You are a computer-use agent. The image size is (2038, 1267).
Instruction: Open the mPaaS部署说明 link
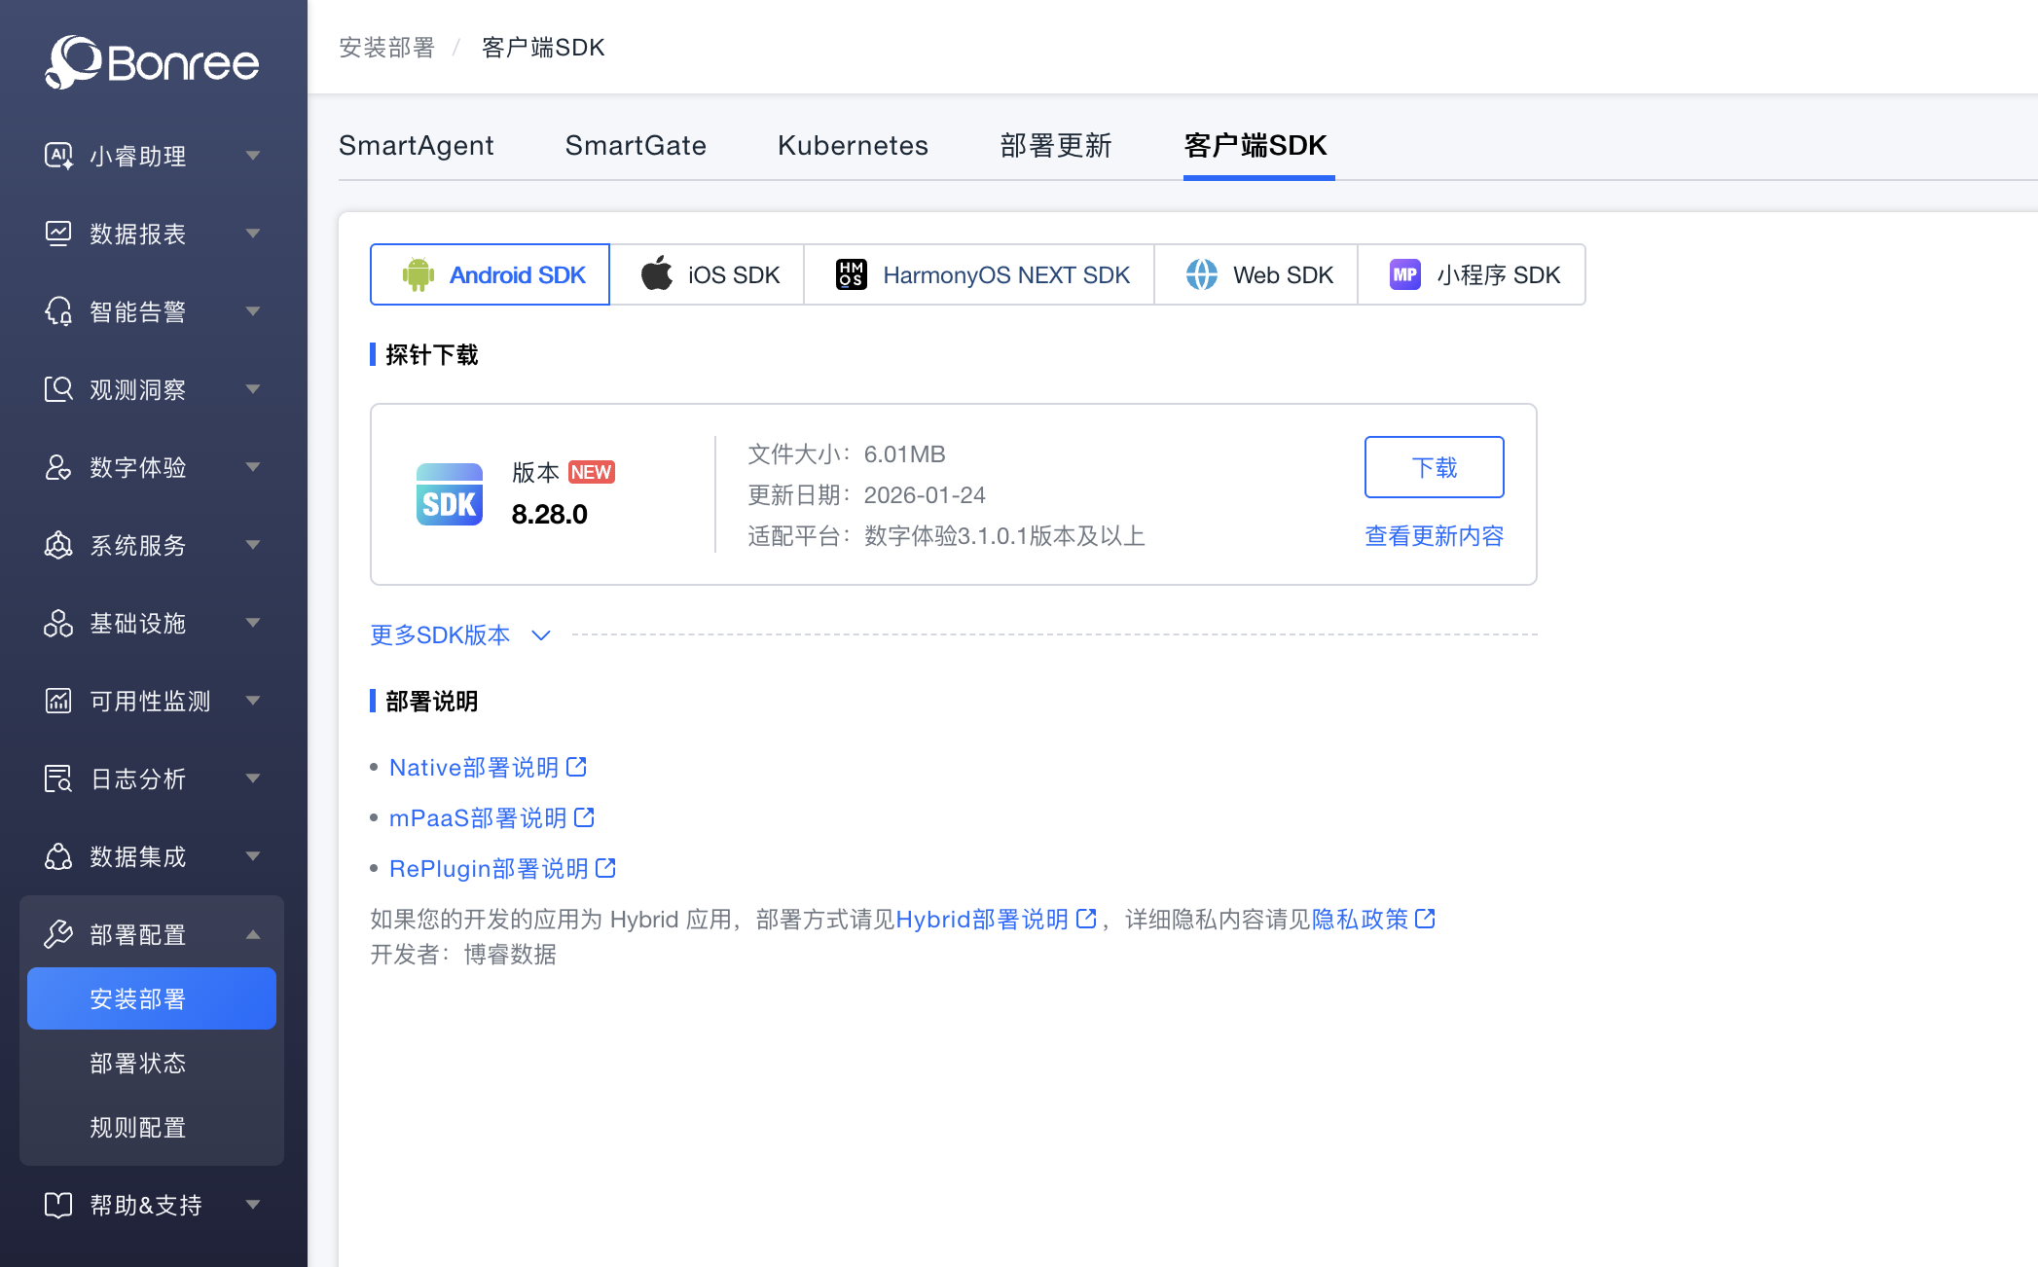[x=478, y=818]
